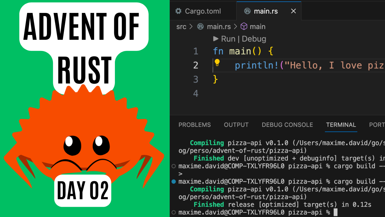Click 'Finished release [optimized]' terminal line

[x=282, y=205]
